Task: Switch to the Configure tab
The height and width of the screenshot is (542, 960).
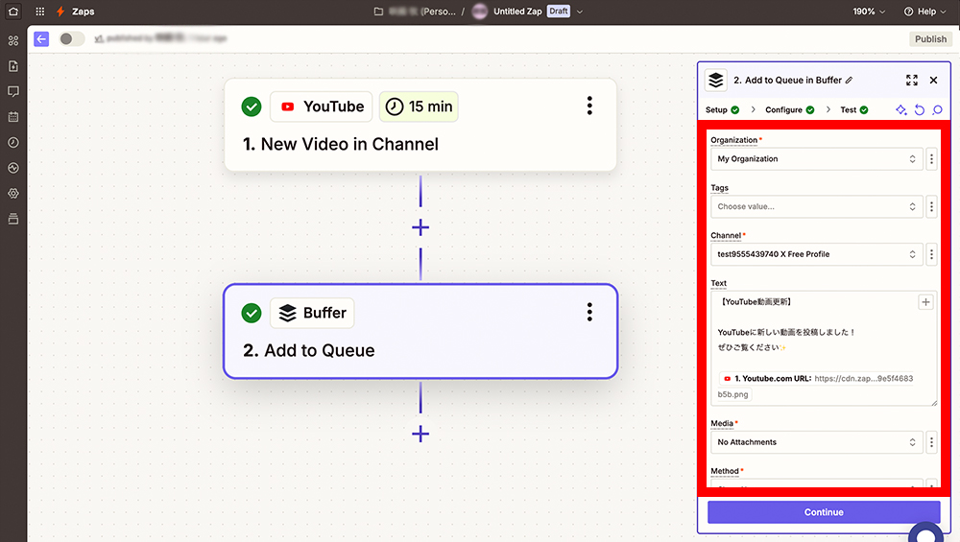Action: tap(790, 110)
